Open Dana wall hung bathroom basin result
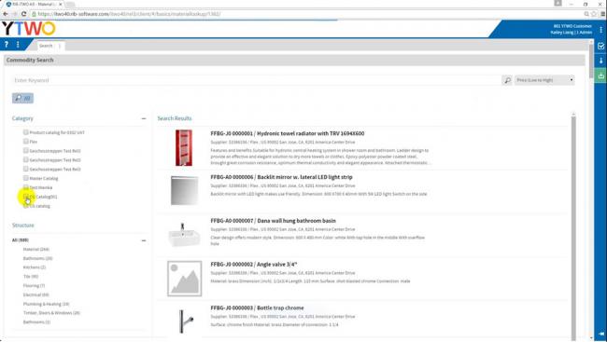607x342 pixels. [x=273, y=221]
